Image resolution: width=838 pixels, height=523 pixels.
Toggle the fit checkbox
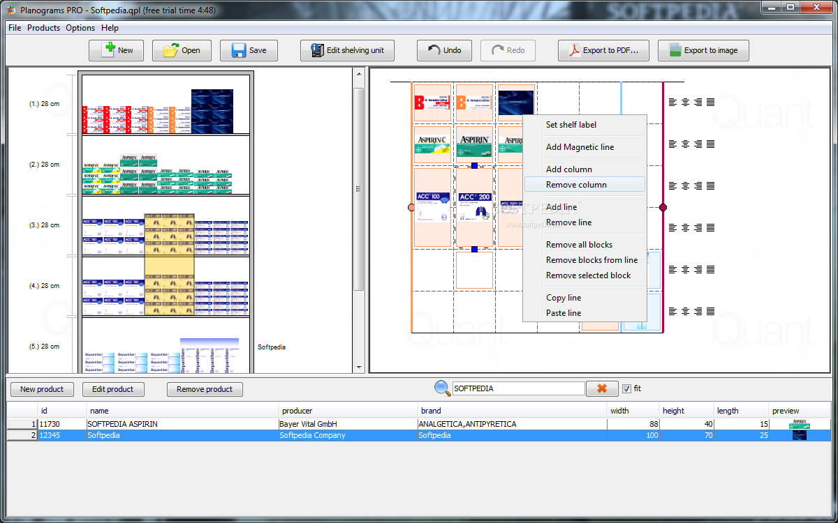coord(626,388)
